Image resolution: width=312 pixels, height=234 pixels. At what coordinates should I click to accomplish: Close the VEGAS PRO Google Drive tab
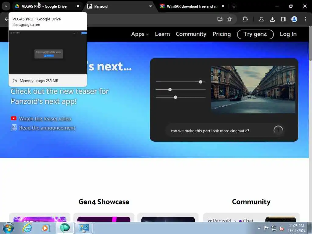click(78, 6)
